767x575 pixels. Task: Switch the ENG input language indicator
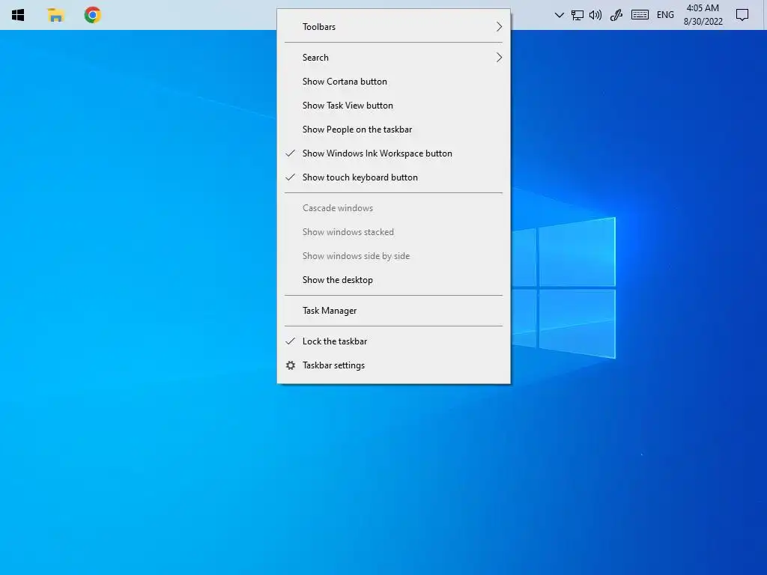665,15
